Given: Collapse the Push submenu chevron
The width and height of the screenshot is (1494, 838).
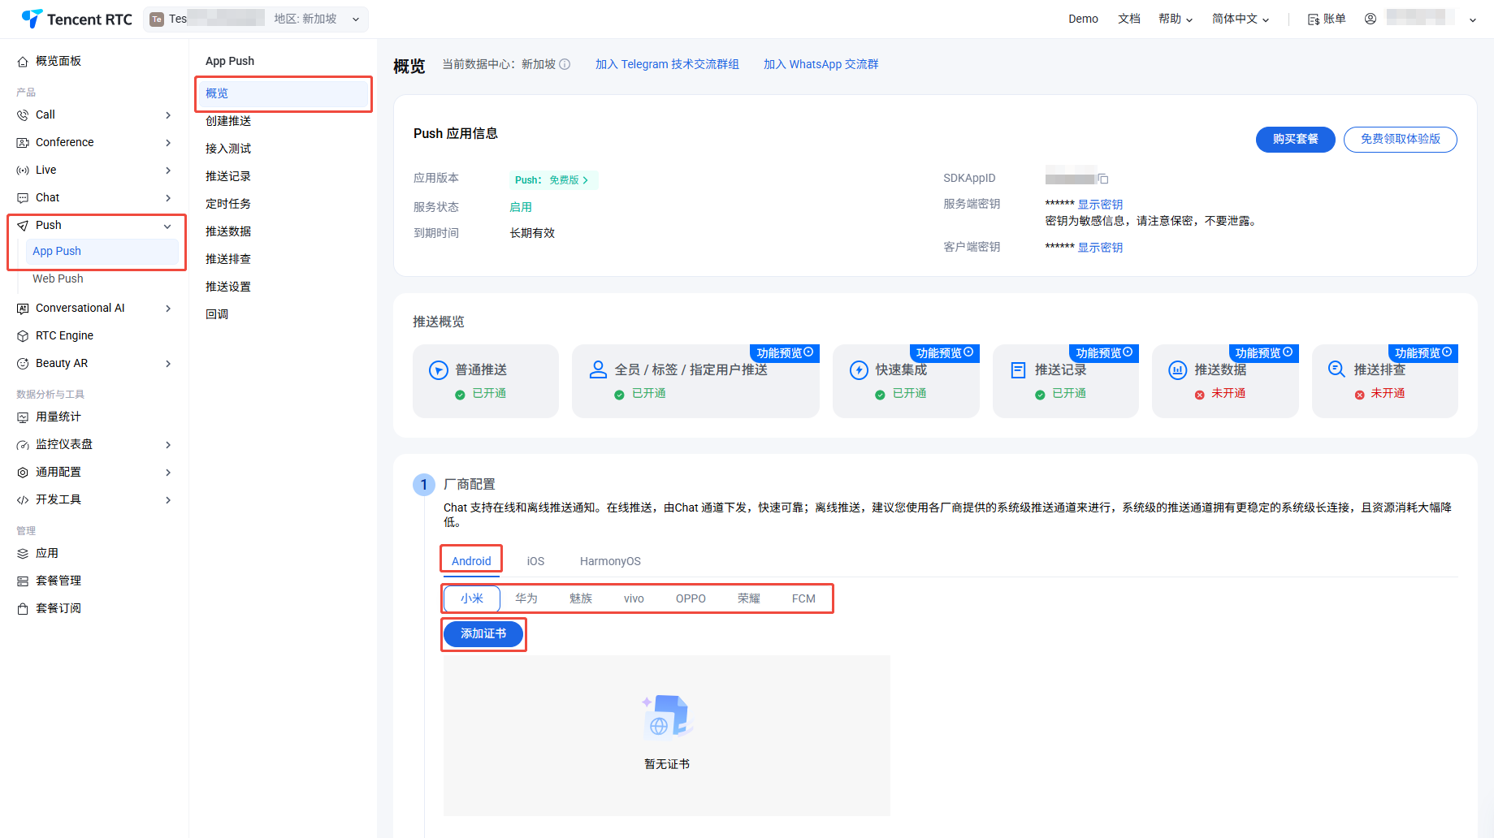Looking at the screenshot, I should click(x=167, y=226).
